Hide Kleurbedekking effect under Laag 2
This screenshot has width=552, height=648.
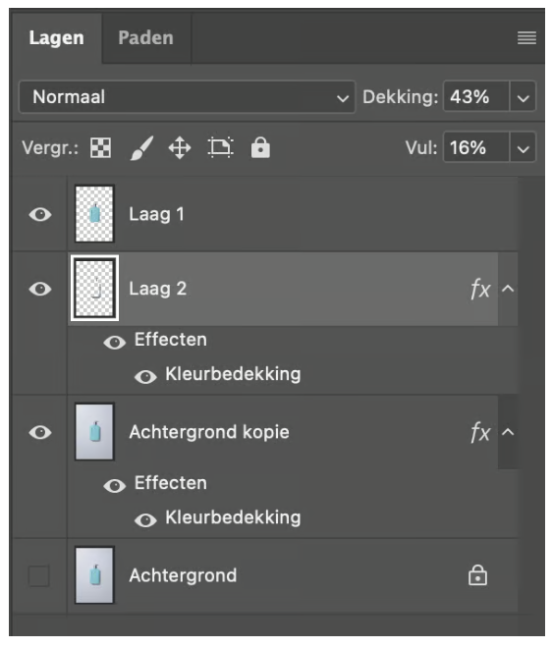[x=145, y=376]
